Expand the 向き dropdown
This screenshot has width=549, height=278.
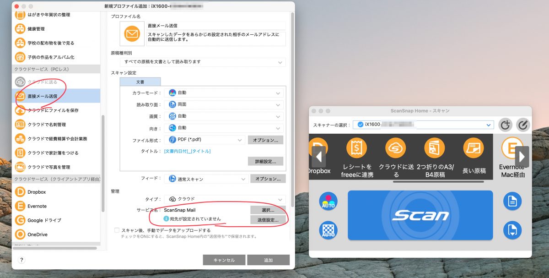[x=225, y=128]
